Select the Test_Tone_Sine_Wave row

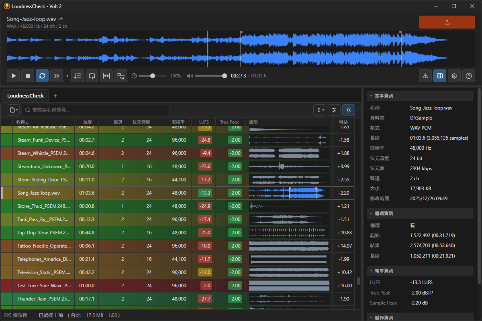(178, 286)
